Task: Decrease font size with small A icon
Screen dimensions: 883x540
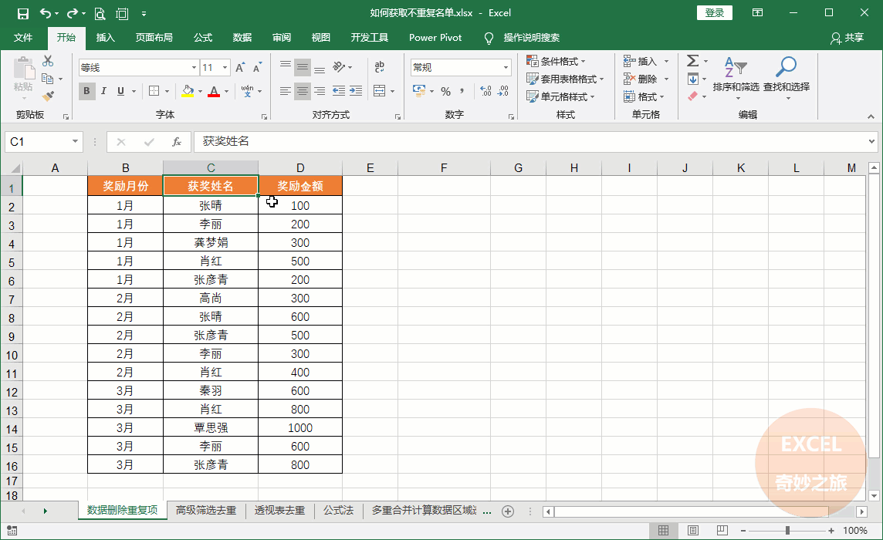Action: coord(257,68)
